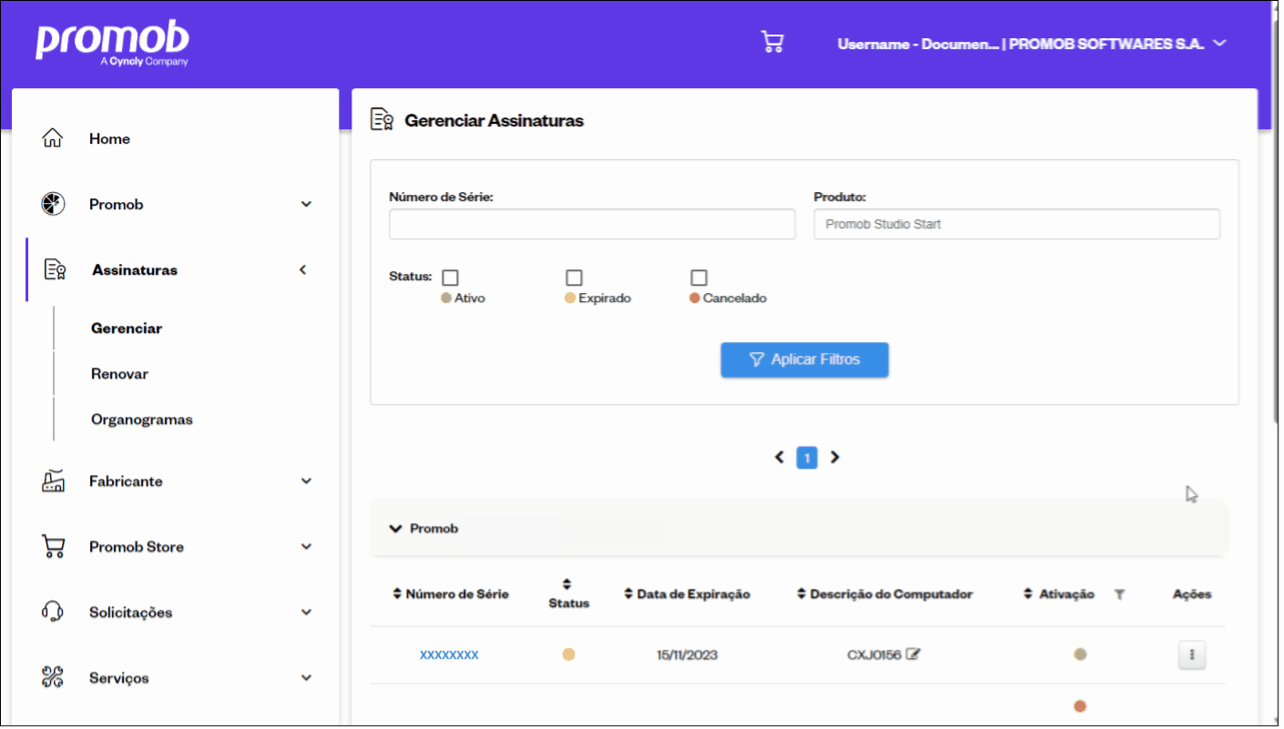
Task: Click the filter funnel icon next to Ativação
Action: (x=1119, y=594)
